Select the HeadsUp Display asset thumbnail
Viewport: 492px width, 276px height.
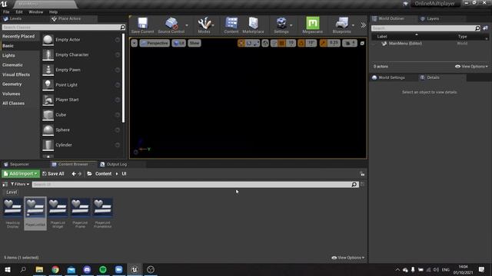pos(13,207)
